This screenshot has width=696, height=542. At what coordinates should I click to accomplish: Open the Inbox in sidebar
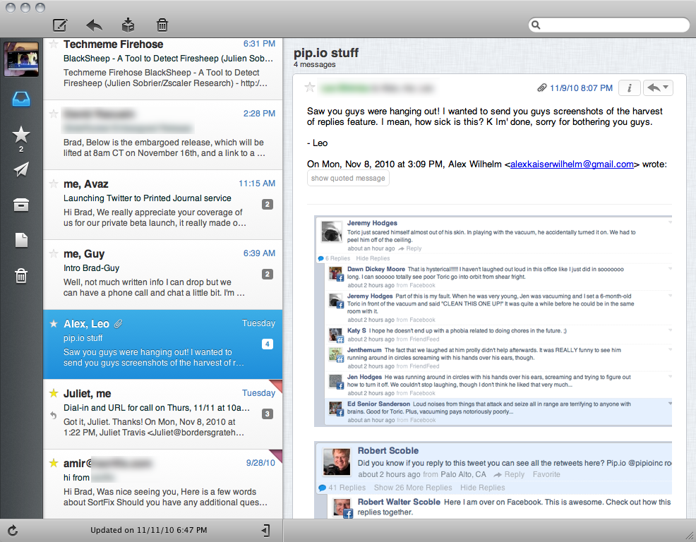[x=21, y=99]
